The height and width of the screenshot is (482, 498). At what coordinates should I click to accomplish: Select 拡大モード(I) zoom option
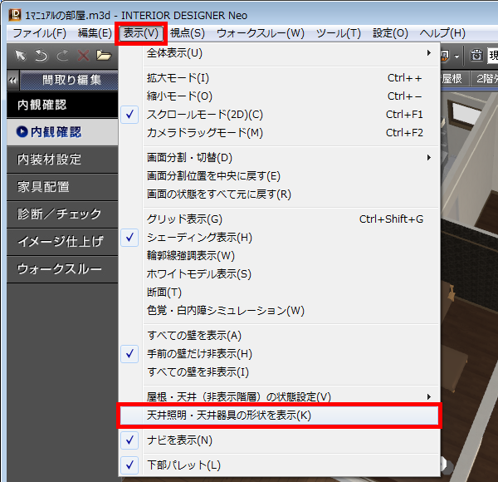tap(178, 78)
